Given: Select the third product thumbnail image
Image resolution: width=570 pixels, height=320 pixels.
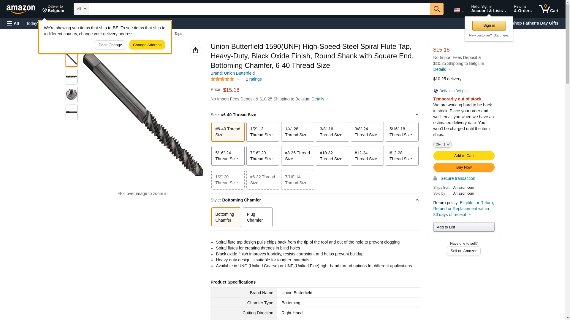Looking at the screenshot, I should 72,95.
